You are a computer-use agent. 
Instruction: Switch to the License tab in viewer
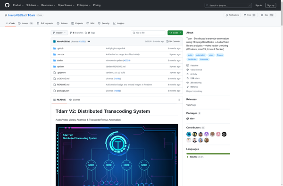pos(75,100)
